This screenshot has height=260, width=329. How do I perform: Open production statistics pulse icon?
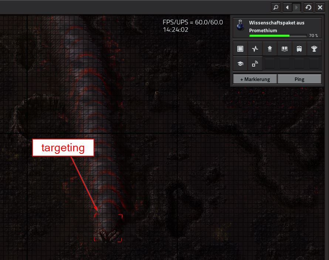coord(255,48)
